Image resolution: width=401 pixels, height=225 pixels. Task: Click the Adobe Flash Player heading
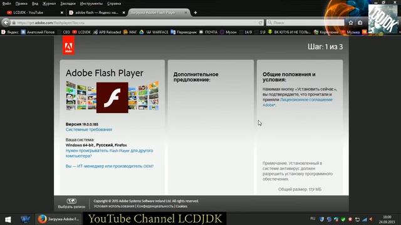105,73
